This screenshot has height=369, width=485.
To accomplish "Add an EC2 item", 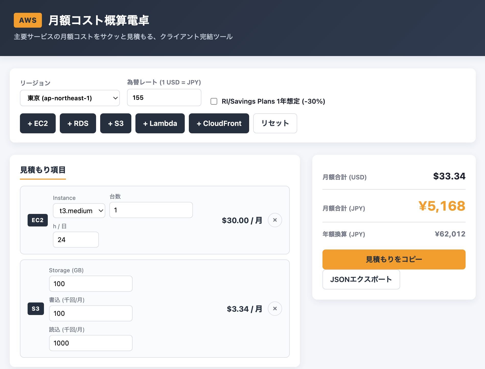I will click(38, 123).
